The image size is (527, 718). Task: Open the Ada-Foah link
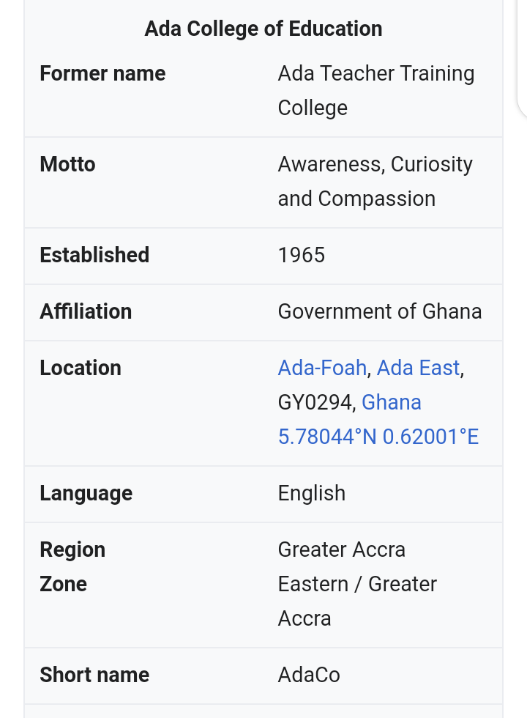[x=322, y=368]
